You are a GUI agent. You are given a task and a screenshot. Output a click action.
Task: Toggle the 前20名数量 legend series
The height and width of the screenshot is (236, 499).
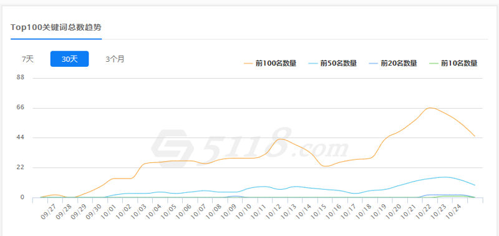point(393,64)
